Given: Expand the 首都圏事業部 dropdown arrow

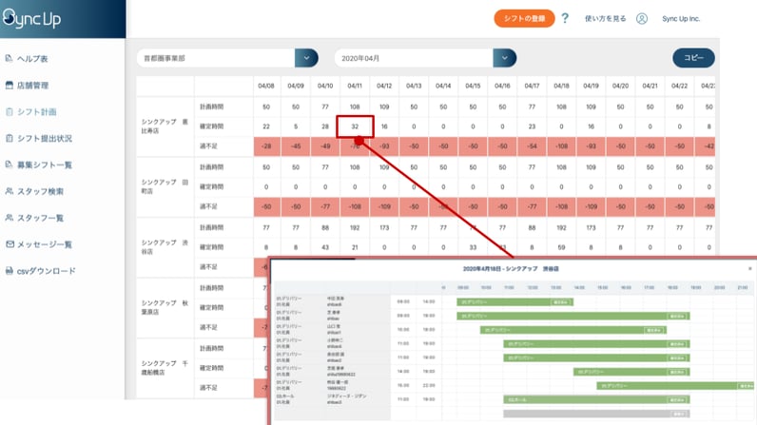Looking at the screenshot, I should (306, 58).
